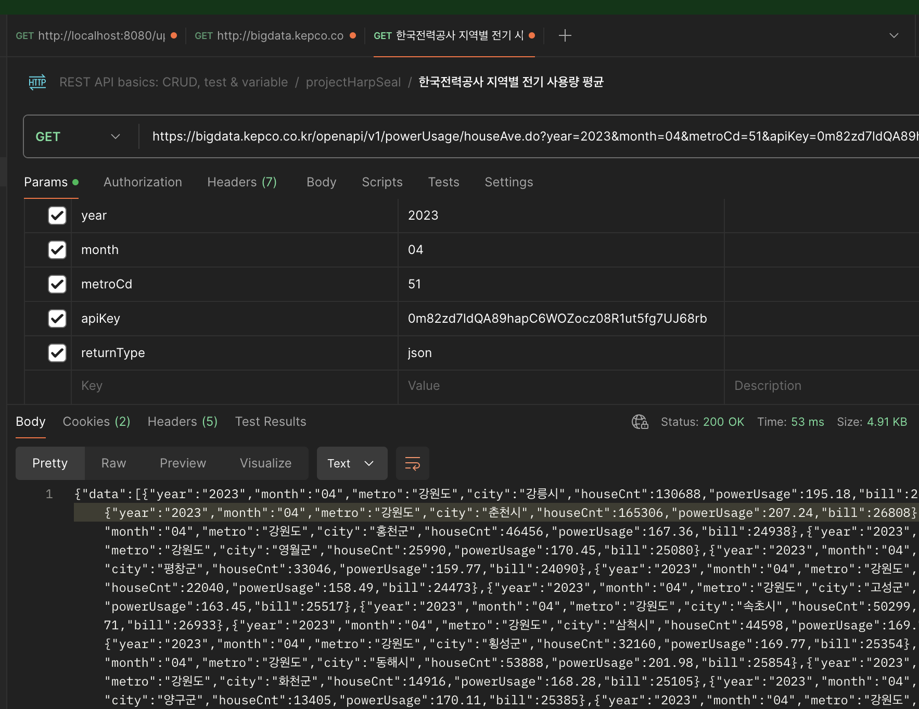This screenshot has height=709, width=919.
Task: Open the Scripts tab
Action: click(x=382, y=182)
